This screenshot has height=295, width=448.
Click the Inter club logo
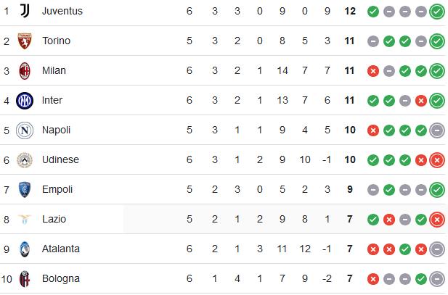click(25, 101)
